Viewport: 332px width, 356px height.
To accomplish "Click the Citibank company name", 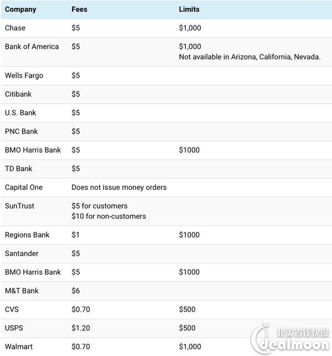I will [18, 94].
